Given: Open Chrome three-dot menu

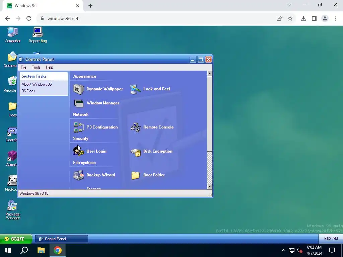Looking at the screenshot, I should [336, 19].
